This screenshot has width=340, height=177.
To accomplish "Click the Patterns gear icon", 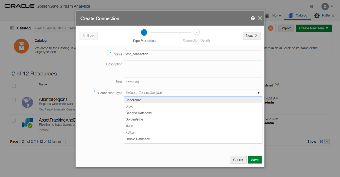I will (x=317, y=16).
